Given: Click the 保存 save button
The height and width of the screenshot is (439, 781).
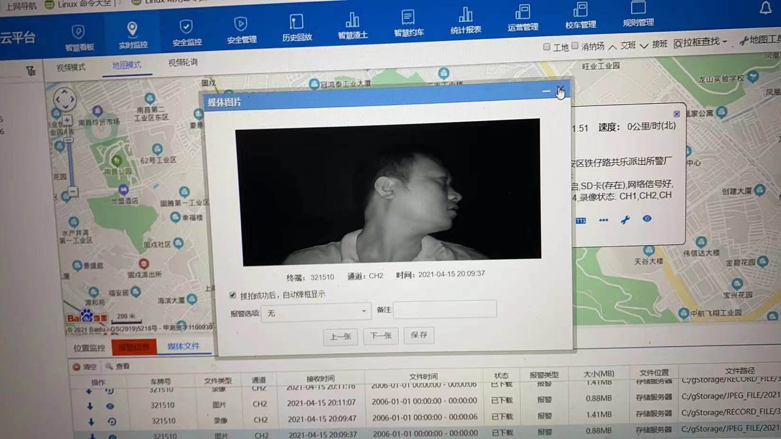Looking at the screenshot, I should click(x=419, y=335).
